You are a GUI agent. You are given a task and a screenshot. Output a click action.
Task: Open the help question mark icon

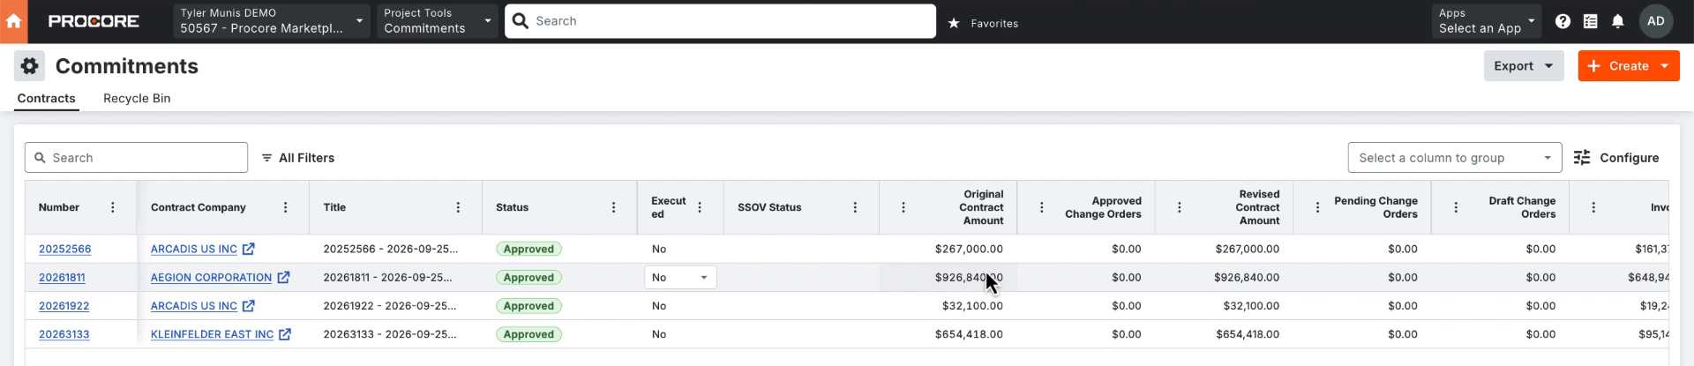click(x=1563, y=21)
